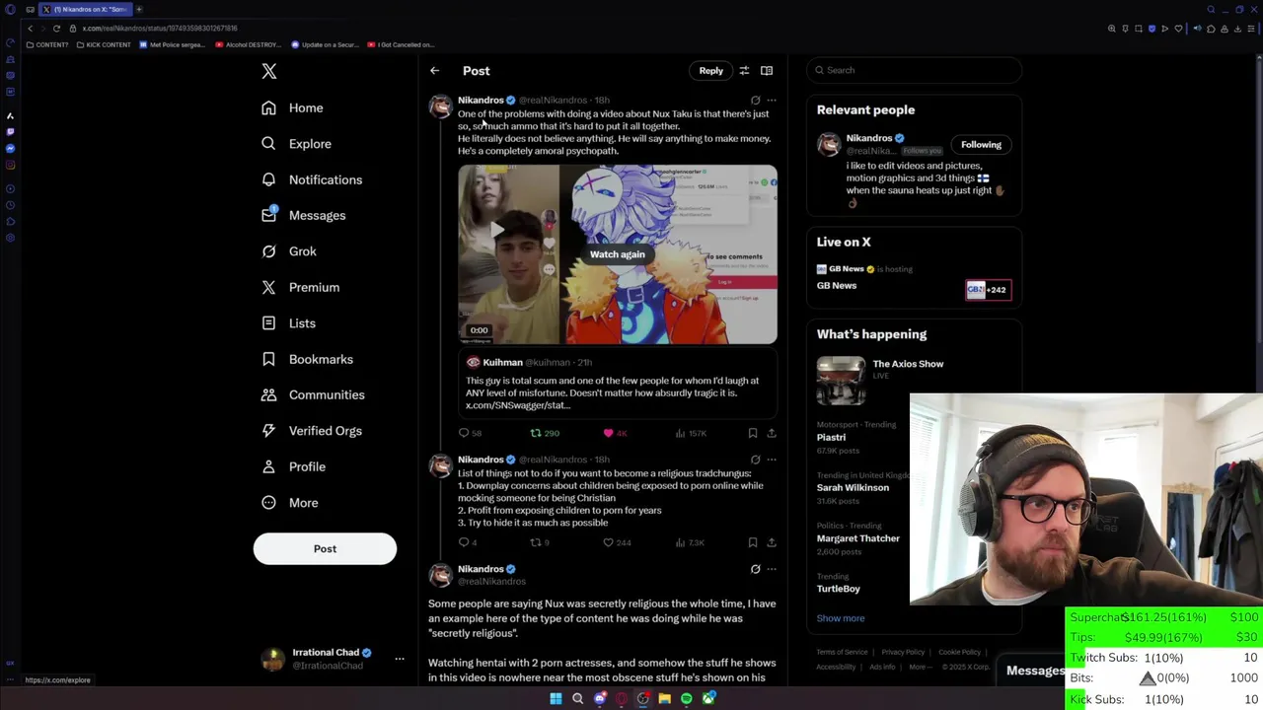This screenshot has width=1263, height=710.
Task: Open more options on Nux Taku post
Action: [772, 100]
